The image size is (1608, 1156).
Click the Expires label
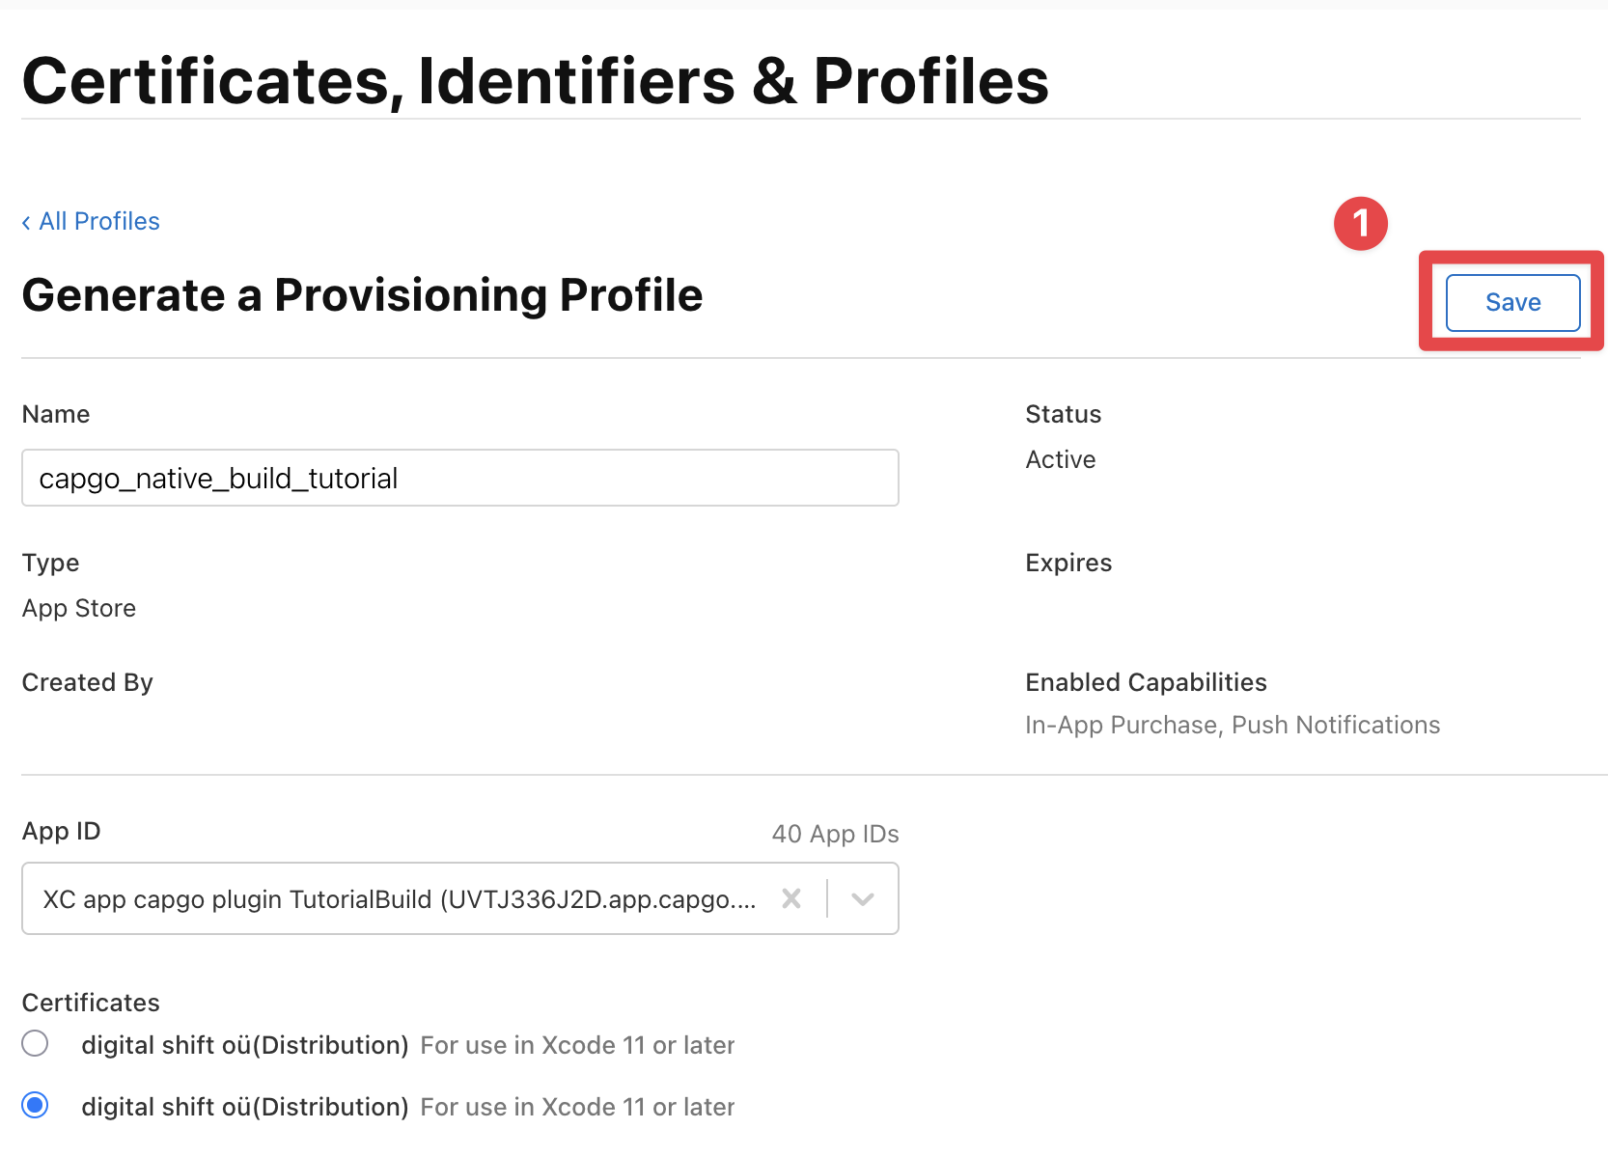[1067, 563]
